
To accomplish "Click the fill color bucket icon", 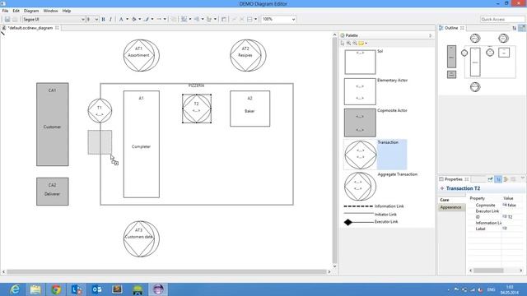I will click(134, 20).
